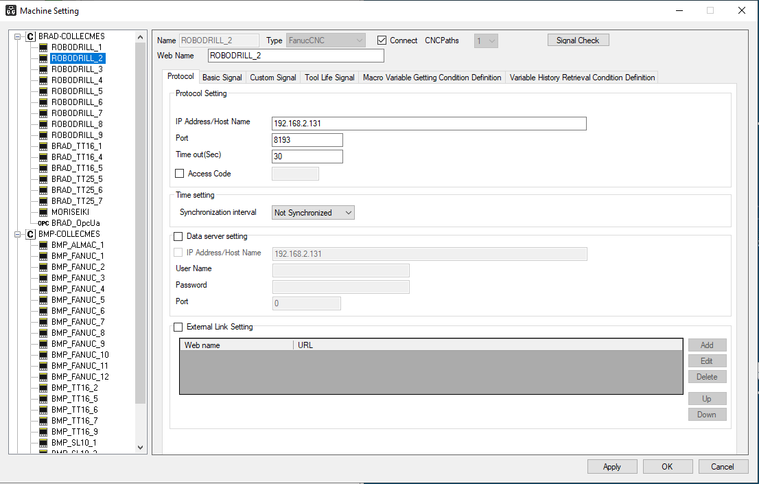Screen dimensions: 759x484
Task: Confirm with the OK button
Action: tap(667, 467)
